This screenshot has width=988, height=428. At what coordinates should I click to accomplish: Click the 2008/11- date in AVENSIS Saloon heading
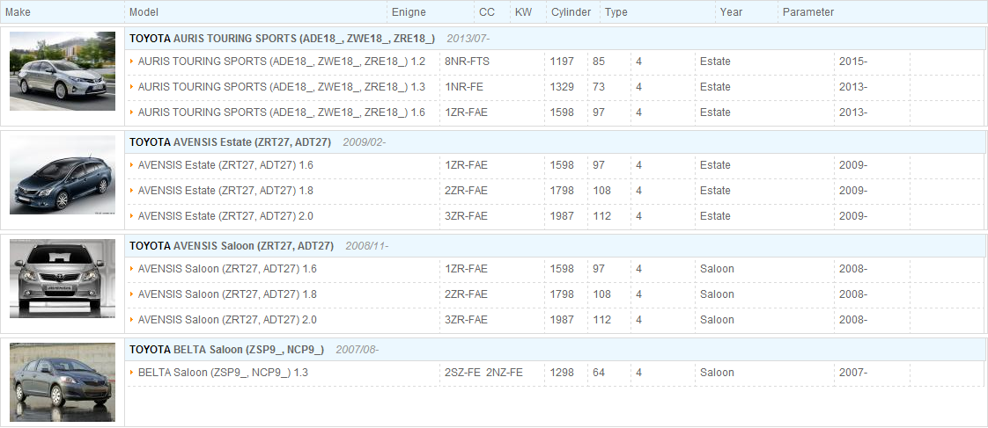tap(366, 246)
